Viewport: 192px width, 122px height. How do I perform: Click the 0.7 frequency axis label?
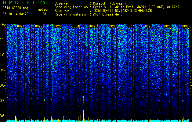pos(2,101)
